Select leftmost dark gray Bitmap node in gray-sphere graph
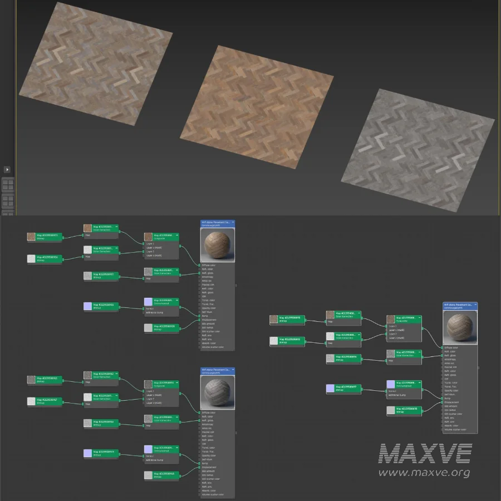Screen dimensions: 501x501 tap(45, 380)
